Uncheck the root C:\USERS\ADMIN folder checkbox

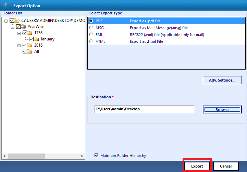[x=12, y=21]
